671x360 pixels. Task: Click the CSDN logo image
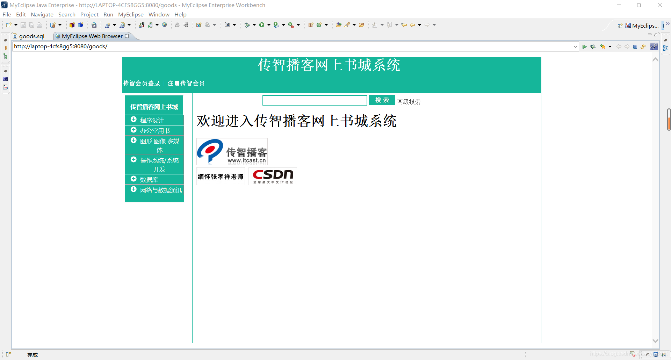[x=273, y=177]
